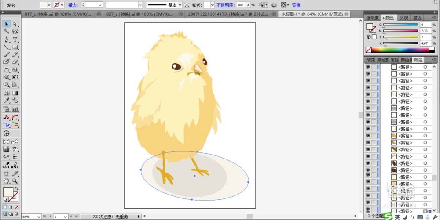Set toolbox paint mode to None
Viewport: 440px width, 220px height.
pyautogui.click(x=17, y=207)
